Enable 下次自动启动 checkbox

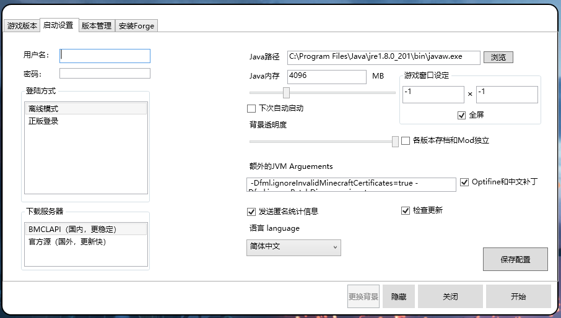coord(251,108)
